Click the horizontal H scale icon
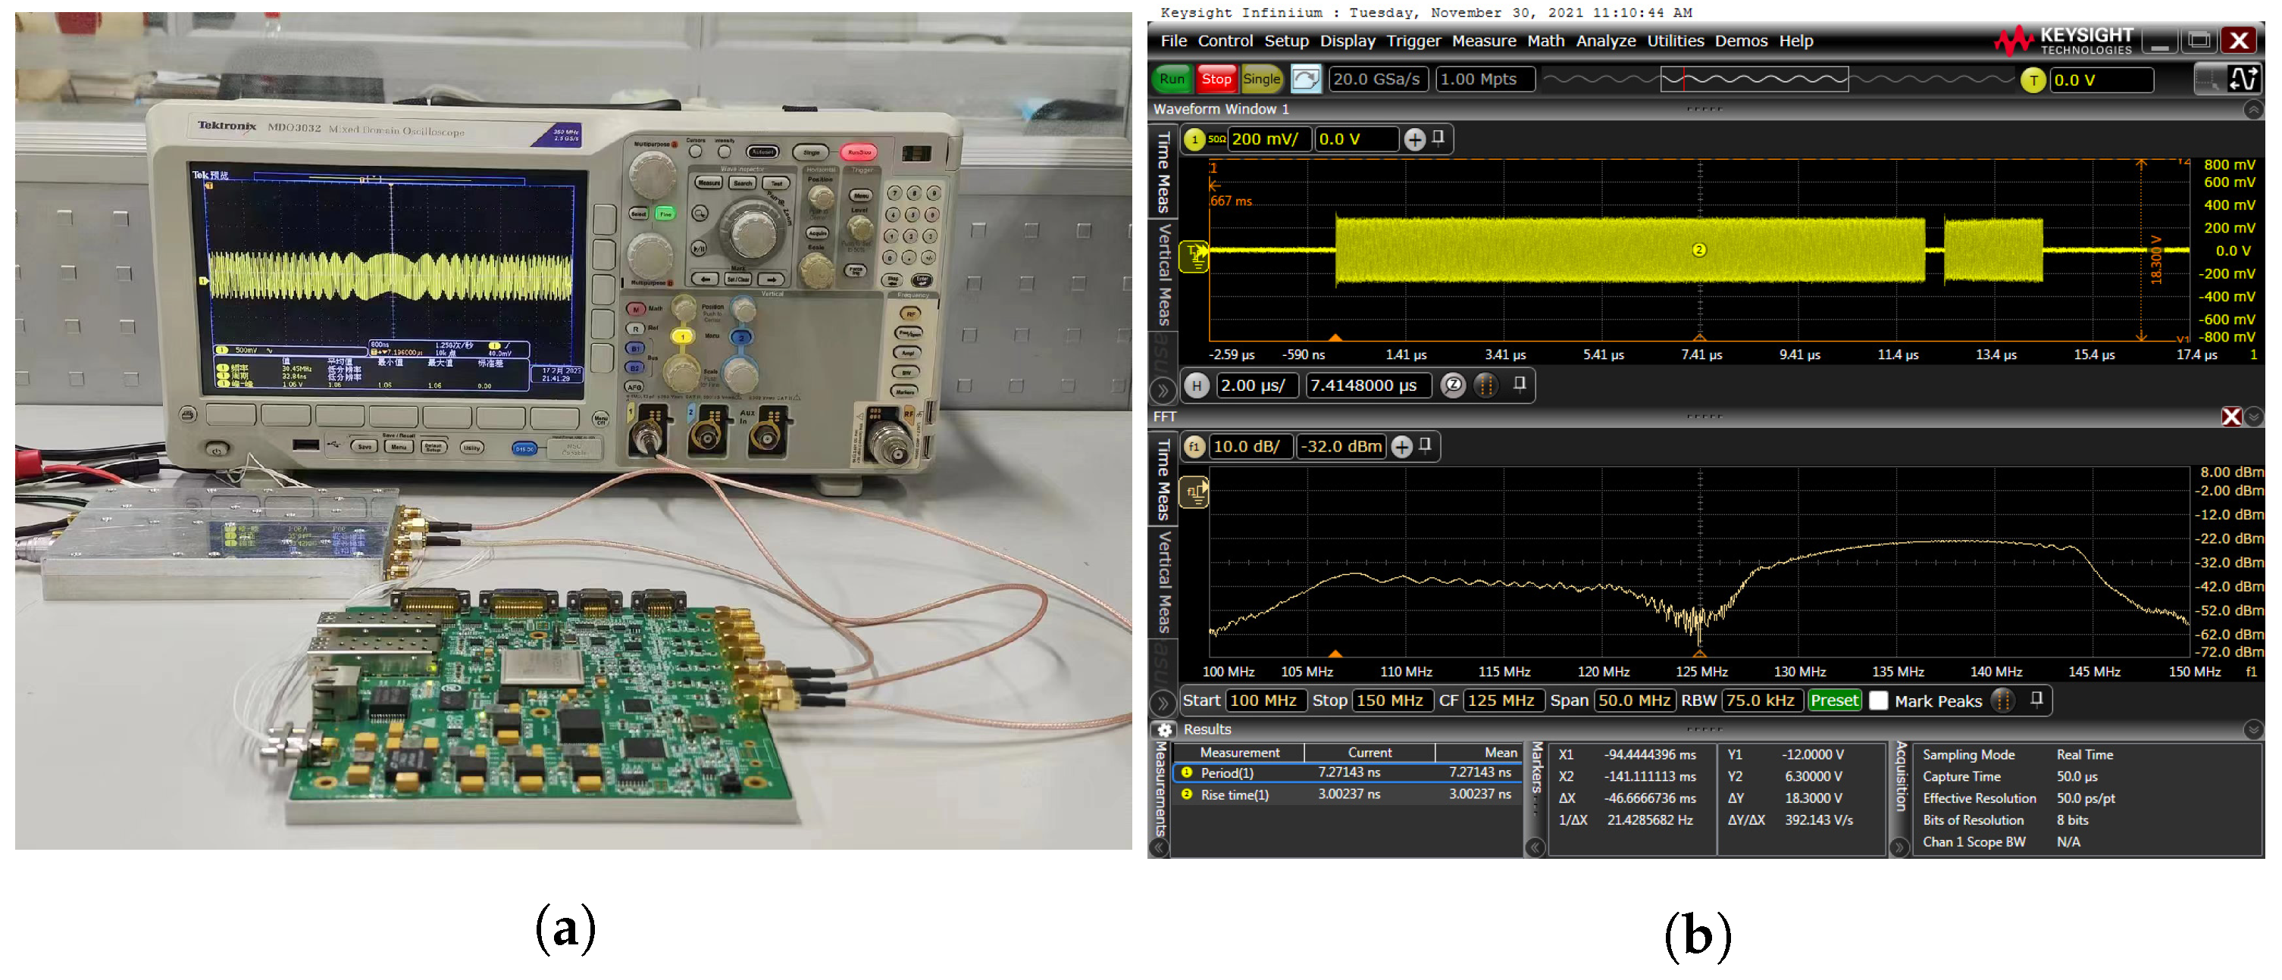The height and width of the screenshot is (980, 2282). (1197, 386)
